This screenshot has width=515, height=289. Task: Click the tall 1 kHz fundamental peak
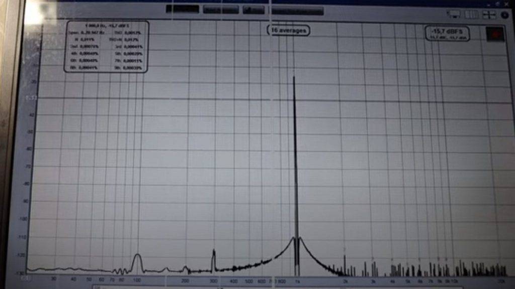[295, 151]
